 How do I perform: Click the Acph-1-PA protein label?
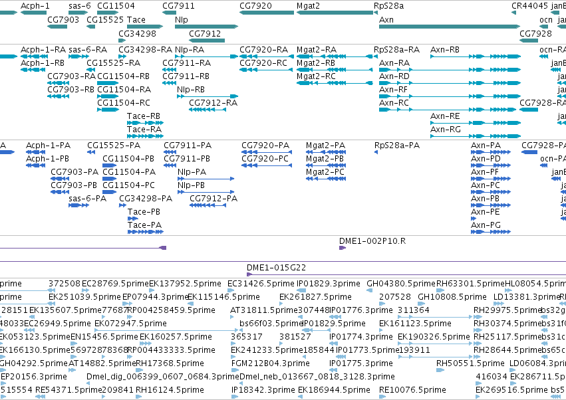coord(49,146)
